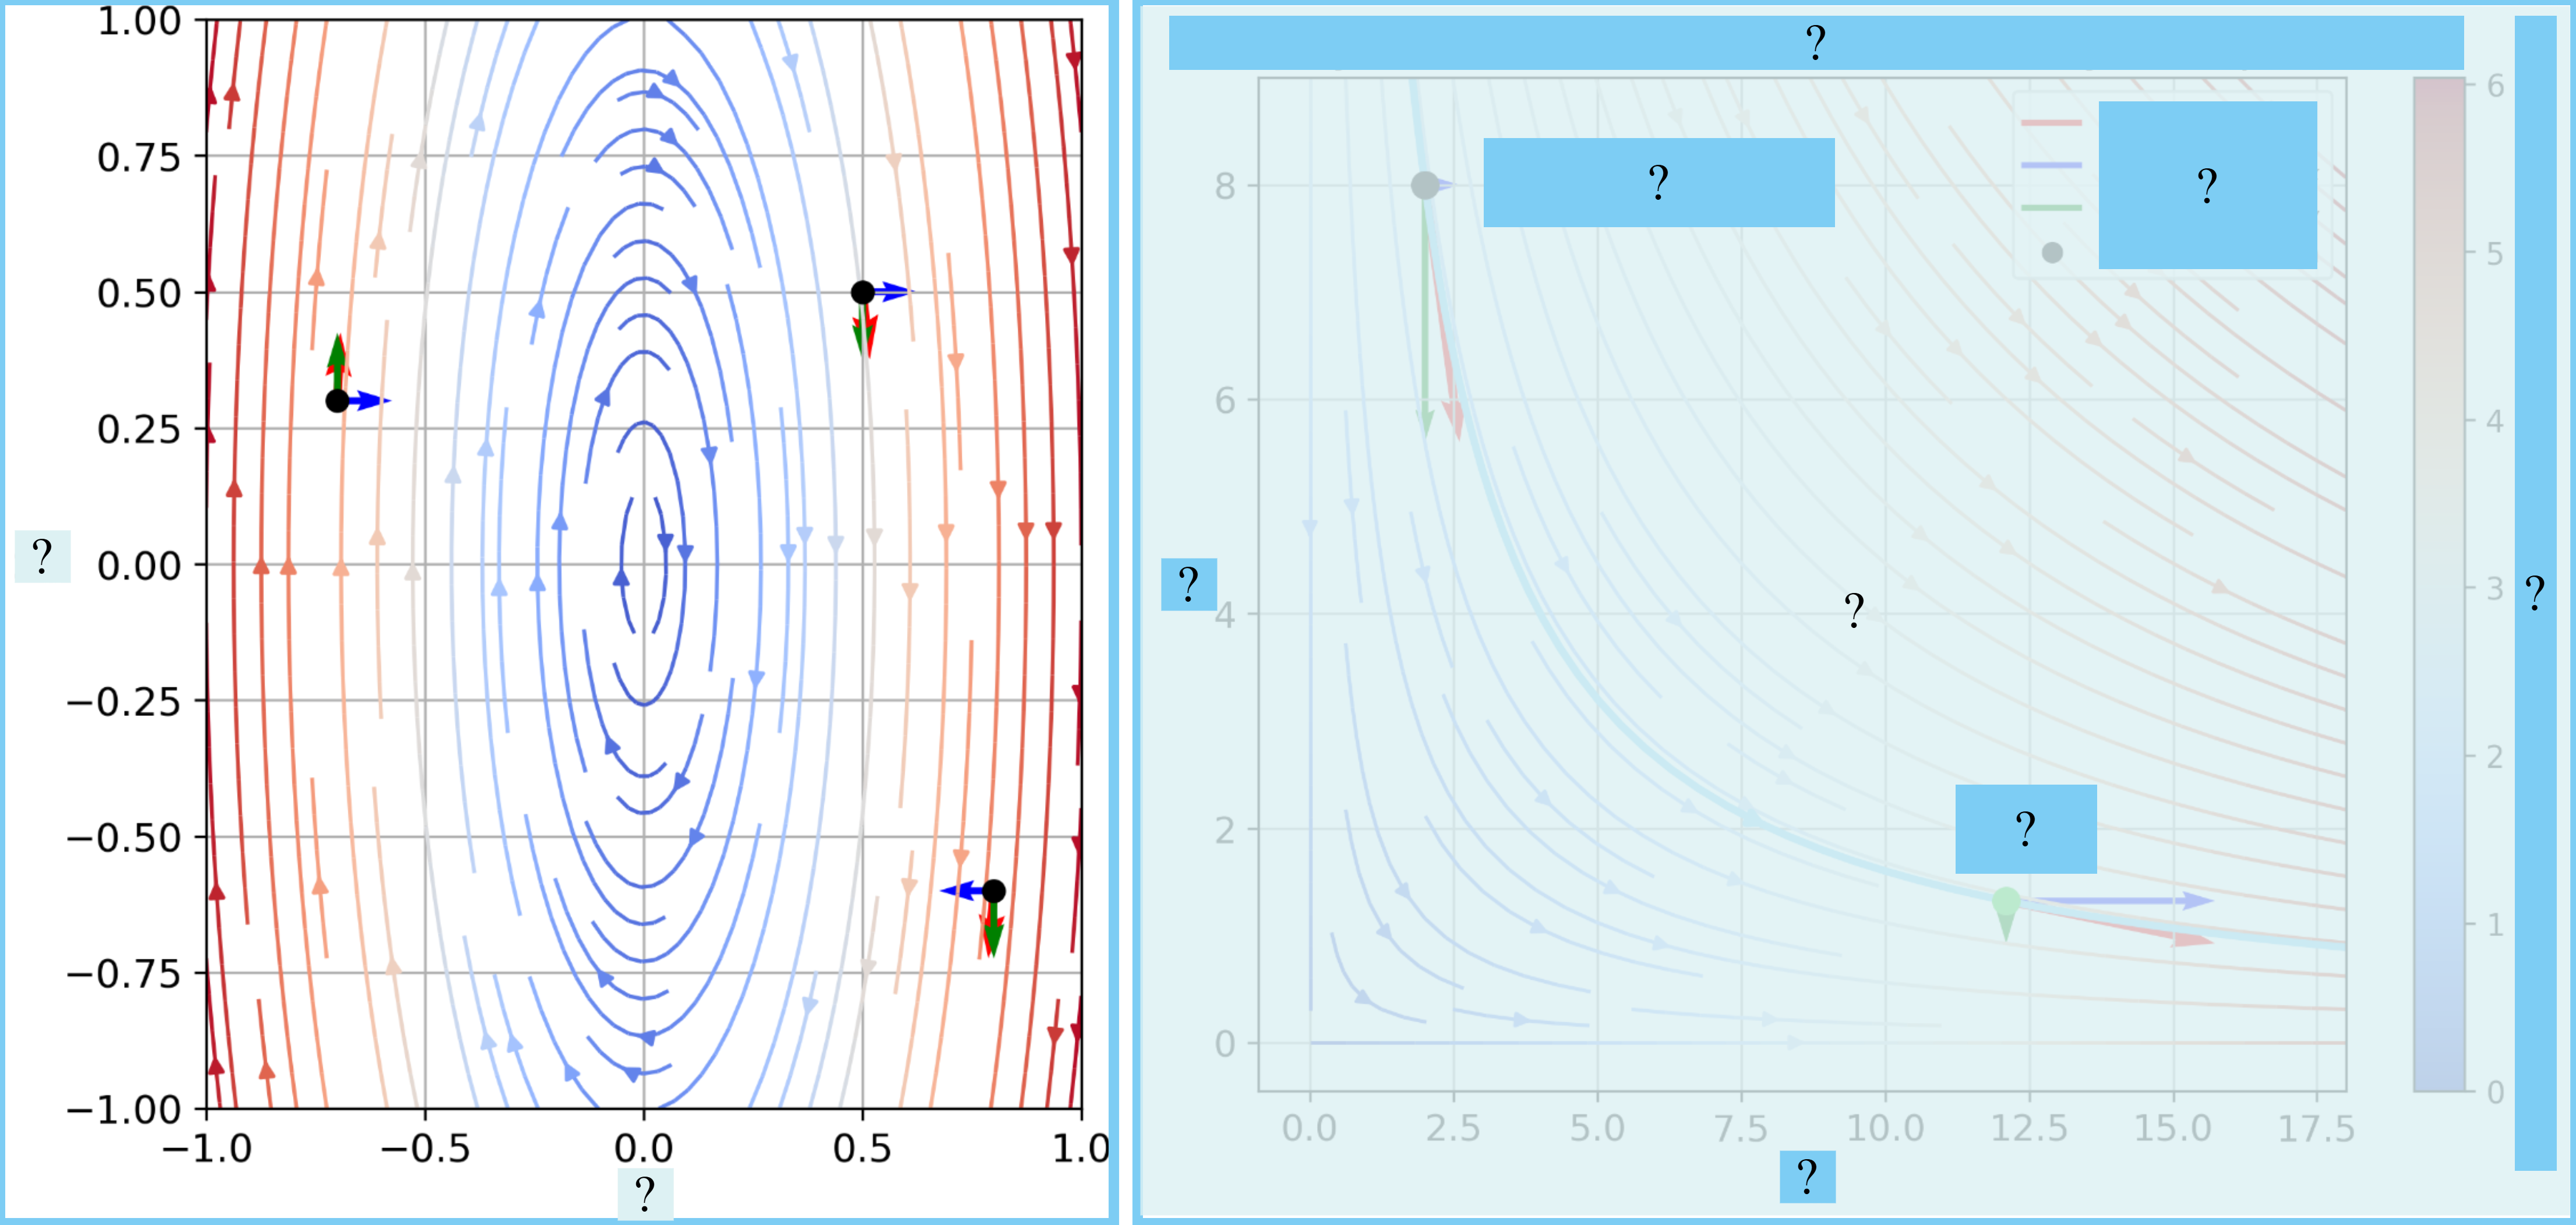The height and width of the screenshot is (1225, 2576).
Task: Click the gray dot legend marker
Action: [x=2052, y=253]
